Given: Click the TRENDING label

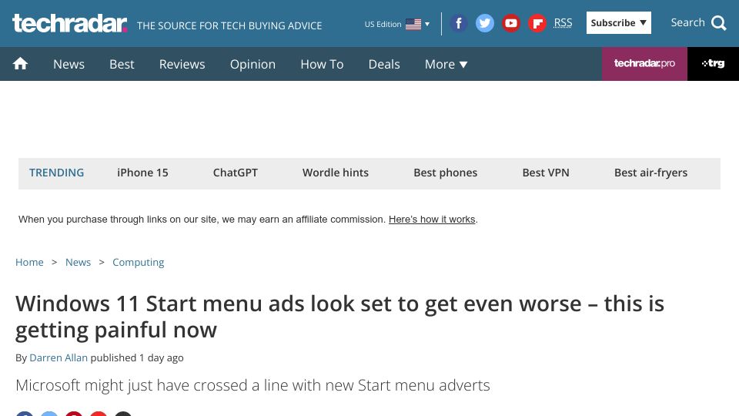Looking at the screenshot, I should click(x=56, y=173).
